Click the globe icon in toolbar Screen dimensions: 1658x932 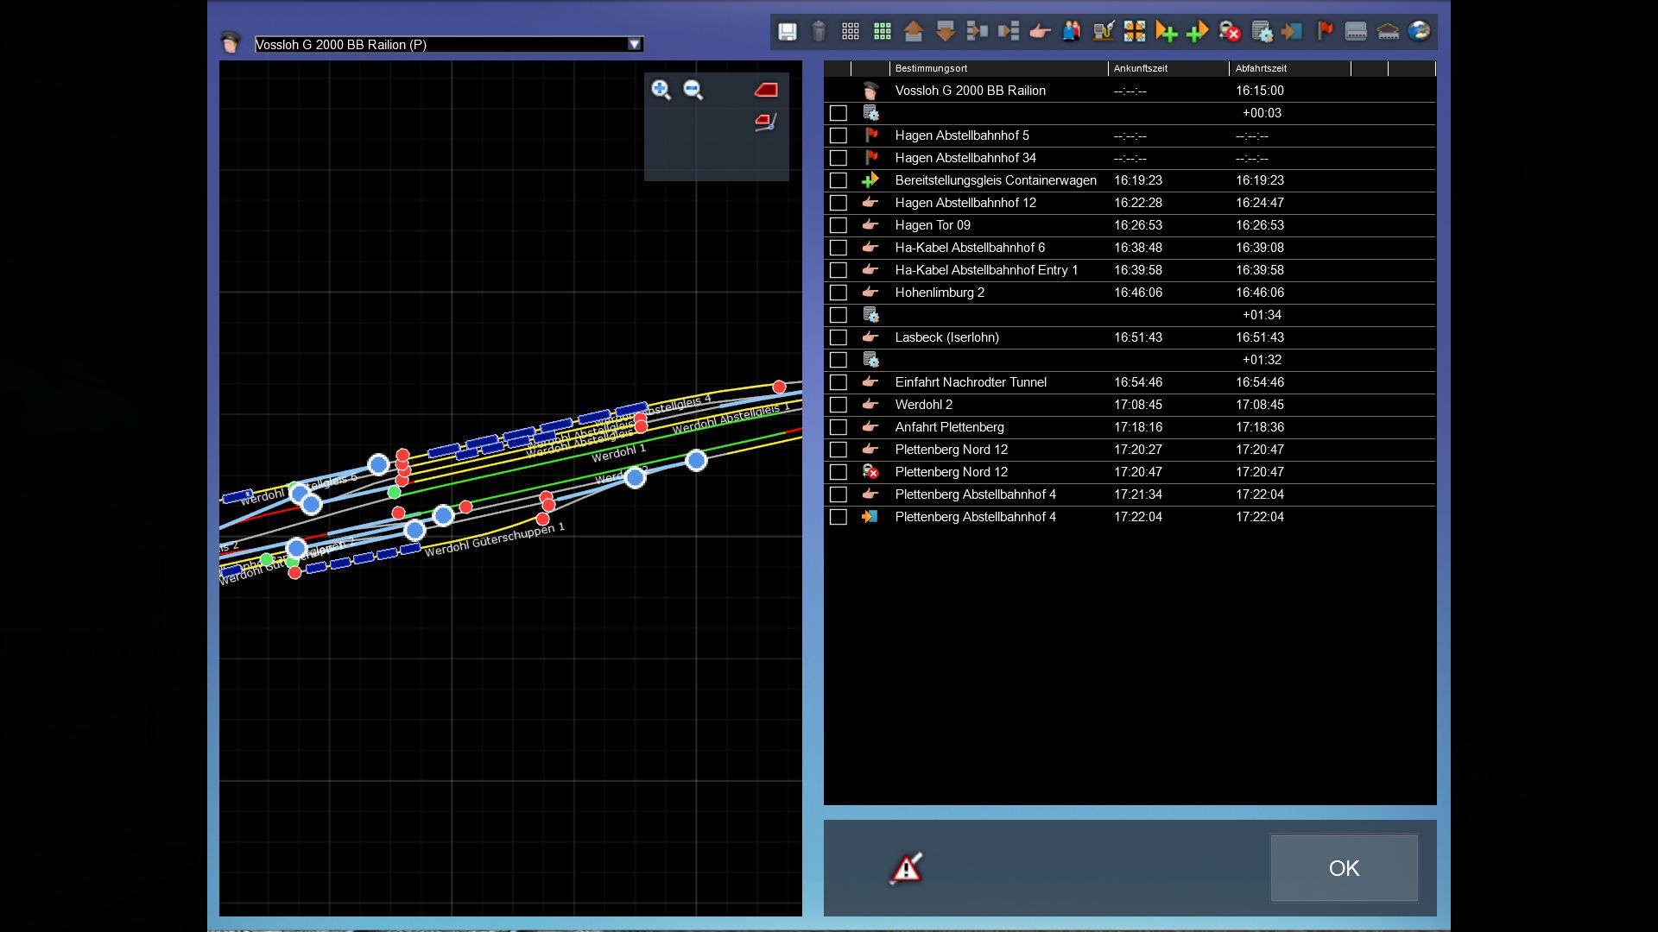(x=1419, y=32)
